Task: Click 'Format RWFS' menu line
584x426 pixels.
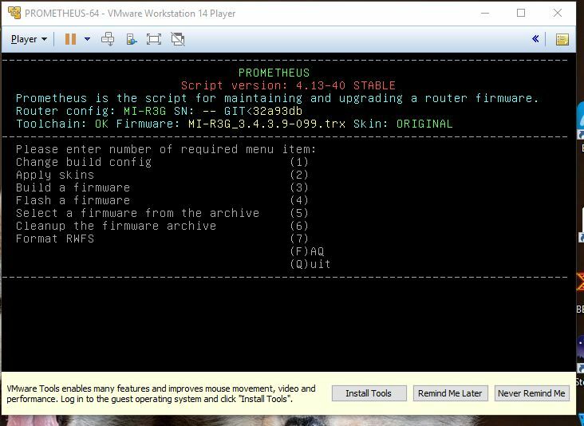Action: coord(162,239)
